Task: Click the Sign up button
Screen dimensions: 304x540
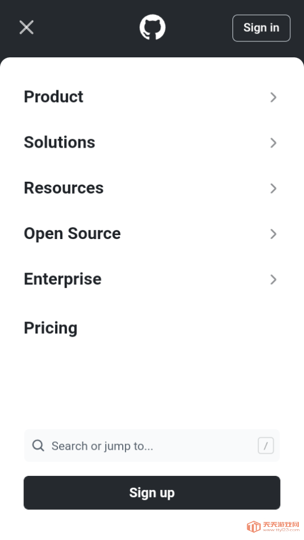Action: click(152, 493)
